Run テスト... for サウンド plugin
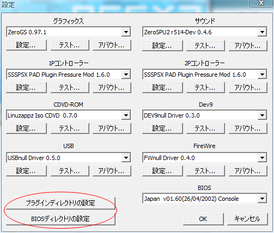Image resolution: width=274 pixels, height=233 pixels. pos(205,46)
